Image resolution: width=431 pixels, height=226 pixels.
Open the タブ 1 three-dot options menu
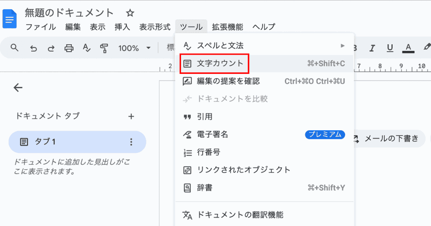tap(131, 142)
